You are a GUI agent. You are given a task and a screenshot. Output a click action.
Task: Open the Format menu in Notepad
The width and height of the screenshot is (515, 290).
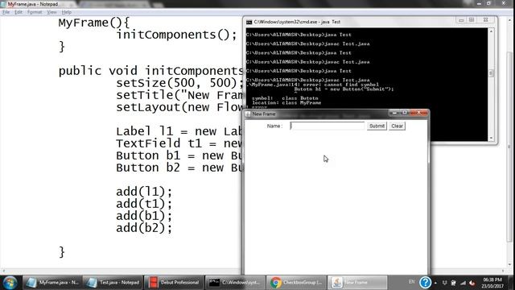coord(35,12)
